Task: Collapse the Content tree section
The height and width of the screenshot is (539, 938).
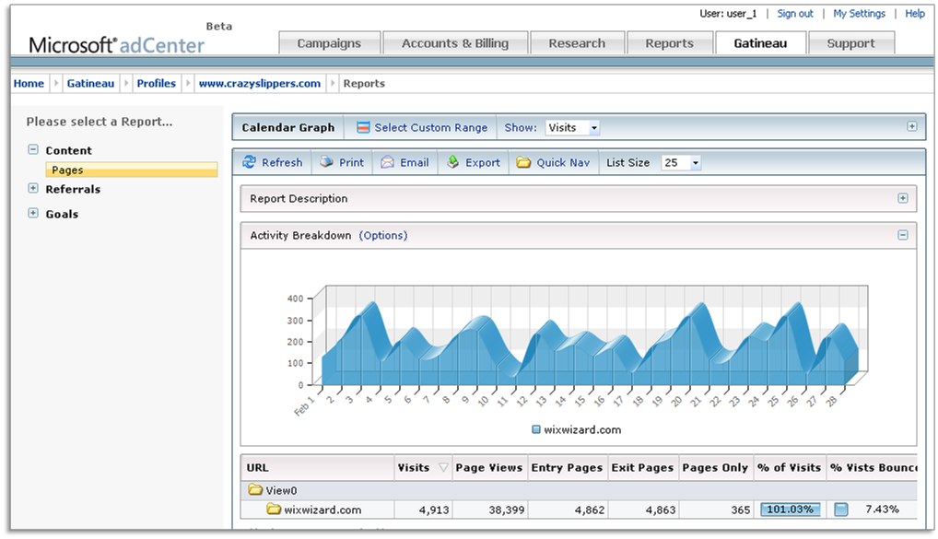Action: tap(33, 150)
